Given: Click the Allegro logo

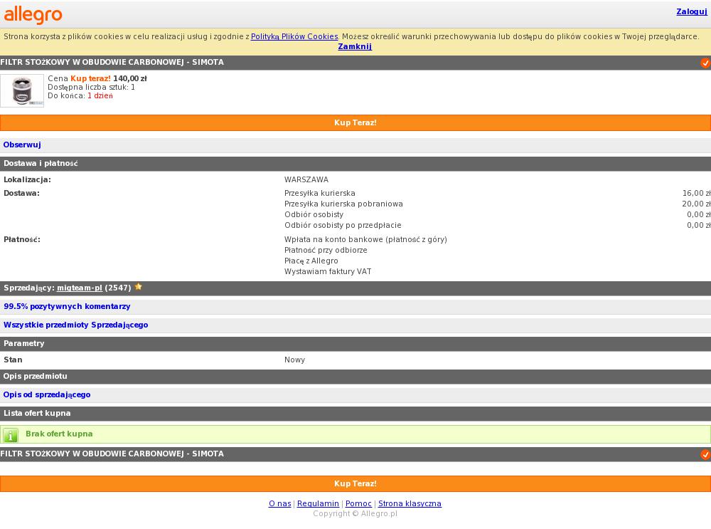Looking at the screenshot, I should [x=33, y=14].
